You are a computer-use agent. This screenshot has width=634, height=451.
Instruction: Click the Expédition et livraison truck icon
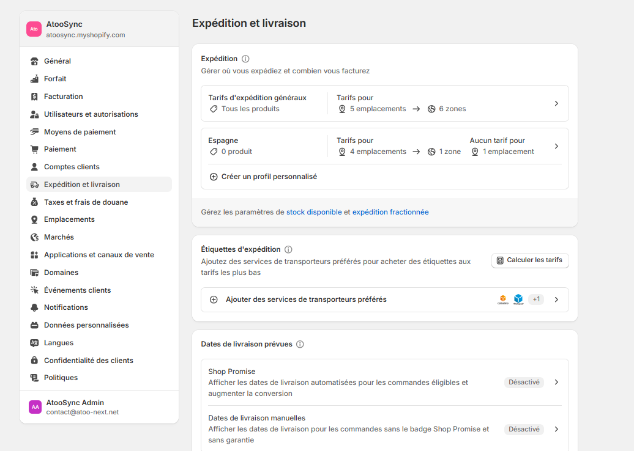point(34,185)
